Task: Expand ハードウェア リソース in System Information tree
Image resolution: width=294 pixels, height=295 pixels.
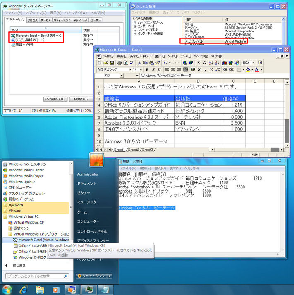Action: click(135, 23)
